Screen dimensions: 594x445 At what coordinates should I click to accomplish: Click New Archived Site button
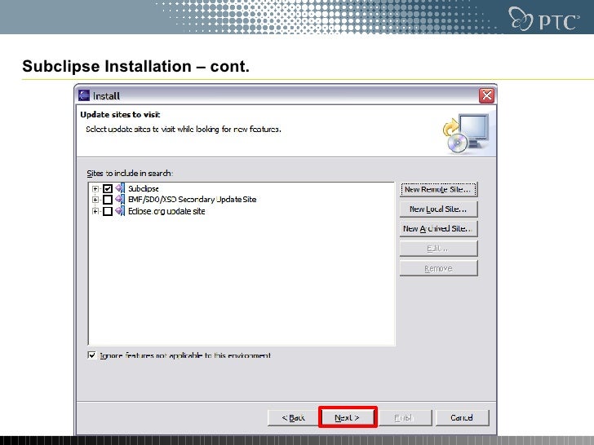(x=438, y=228)
